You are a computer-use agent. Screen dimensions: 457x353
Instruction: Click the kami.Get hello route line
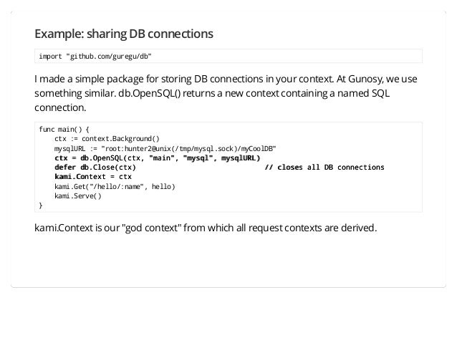(115, 186)
